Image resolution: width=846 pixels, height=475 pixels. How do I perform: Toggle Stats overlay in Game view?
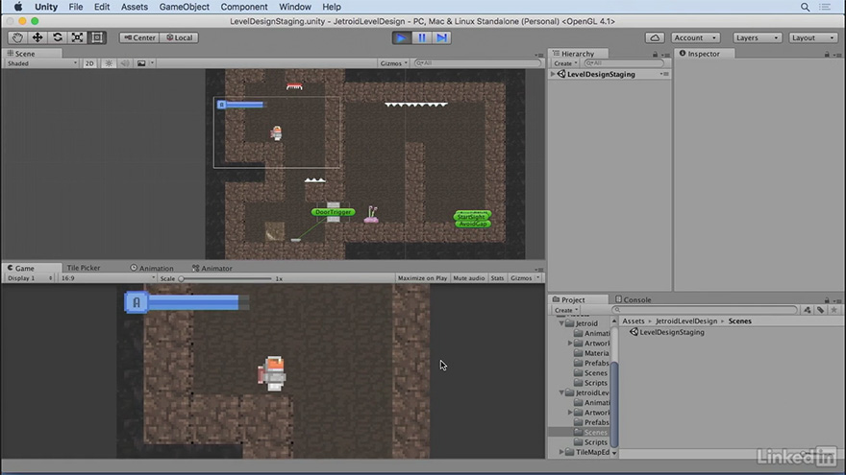coord(497,278)
